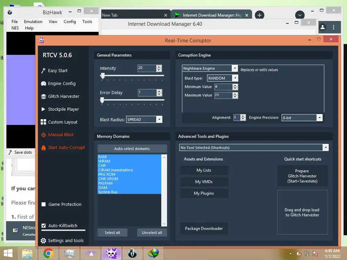Open the Engine Precision dropdown

click(x=320, y=117)
